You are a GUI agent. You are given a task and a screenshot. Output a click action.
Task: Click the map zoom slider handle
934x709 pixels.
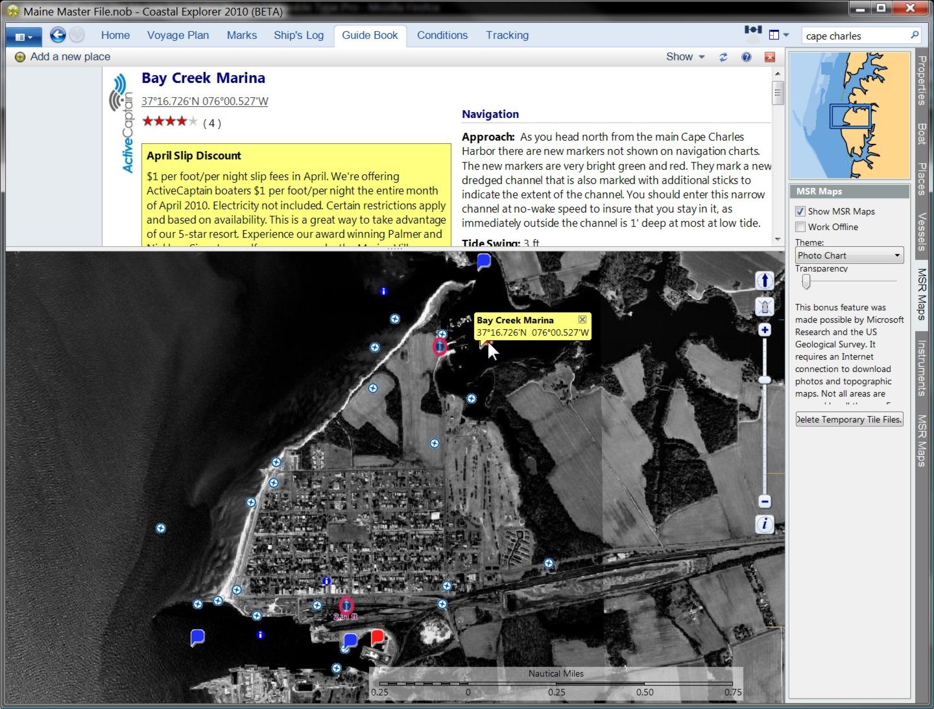coord(765,380)
